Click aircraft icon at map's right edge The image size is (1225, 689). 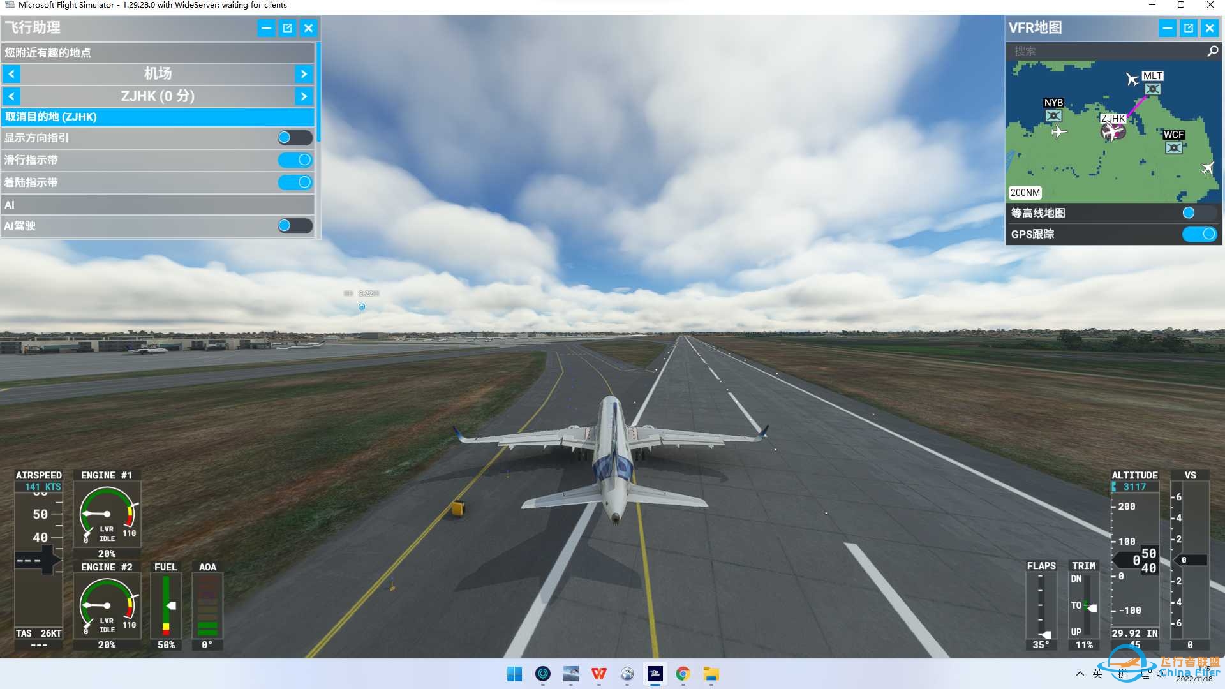(1207, 168)
